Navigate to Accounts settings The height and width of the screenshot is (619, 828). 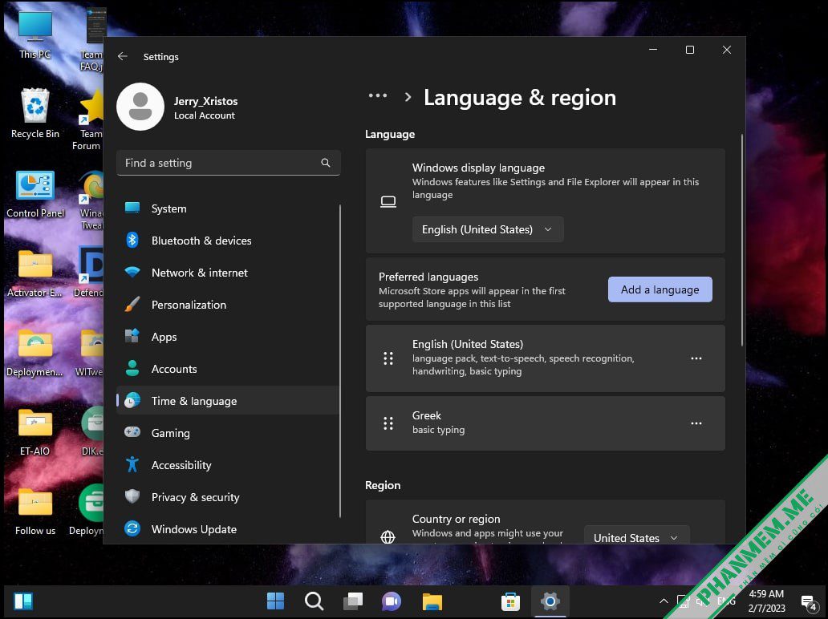click(228, 369)
